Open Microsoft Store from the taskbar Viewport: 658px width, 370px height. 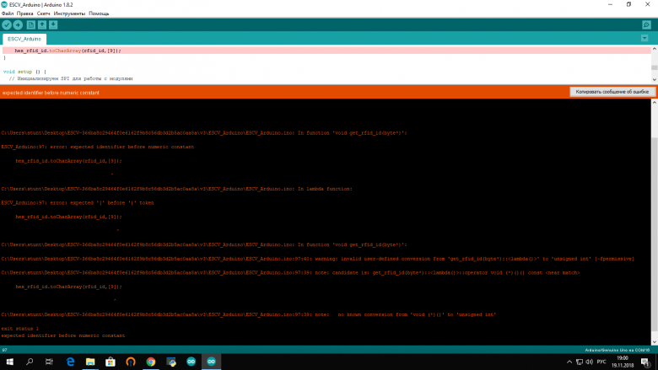pos(111,362)
